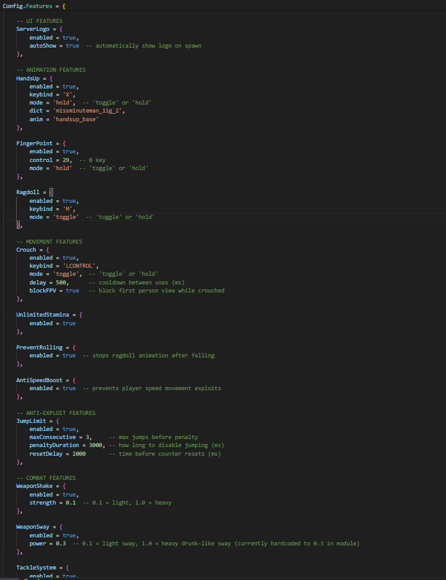Click the autoShow property name

tap(43, 46)
